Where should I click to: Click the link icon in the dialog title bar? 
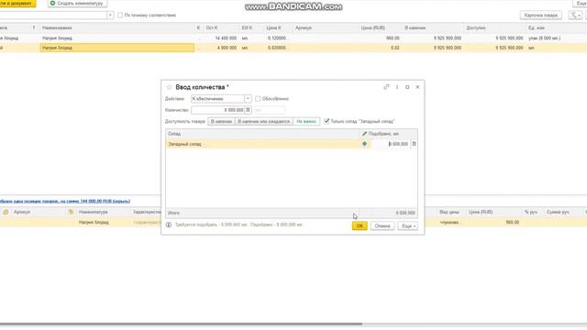pos(386,87)
